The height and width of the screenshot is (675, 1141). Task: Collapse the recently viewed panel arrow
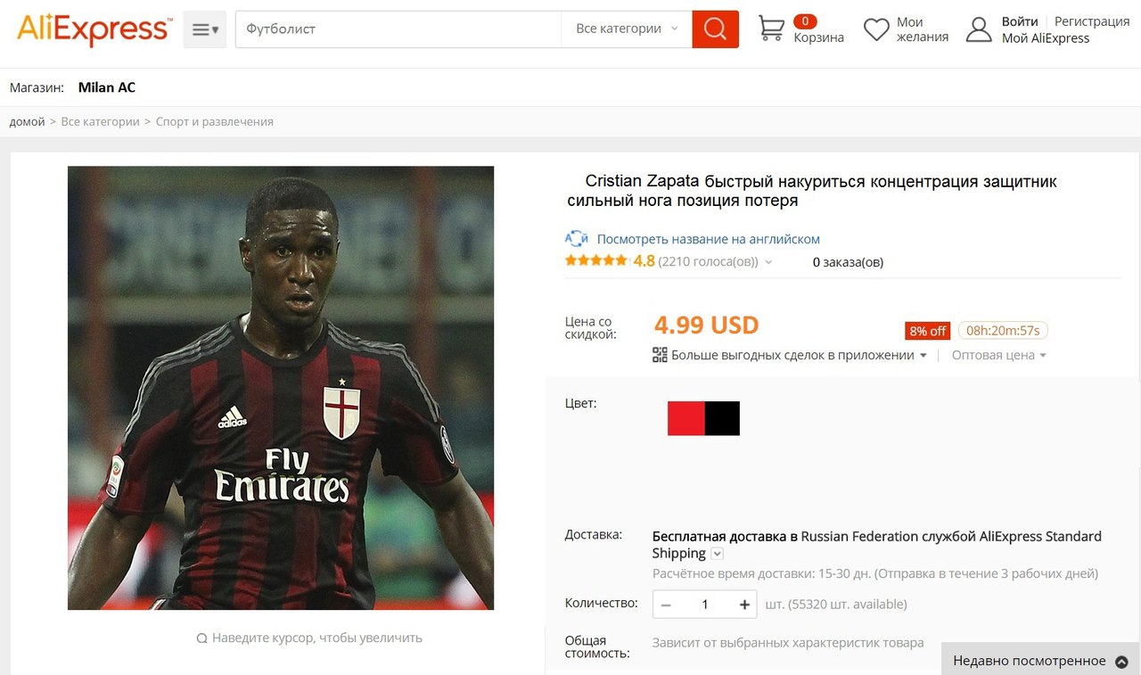tap(1122, 662)
